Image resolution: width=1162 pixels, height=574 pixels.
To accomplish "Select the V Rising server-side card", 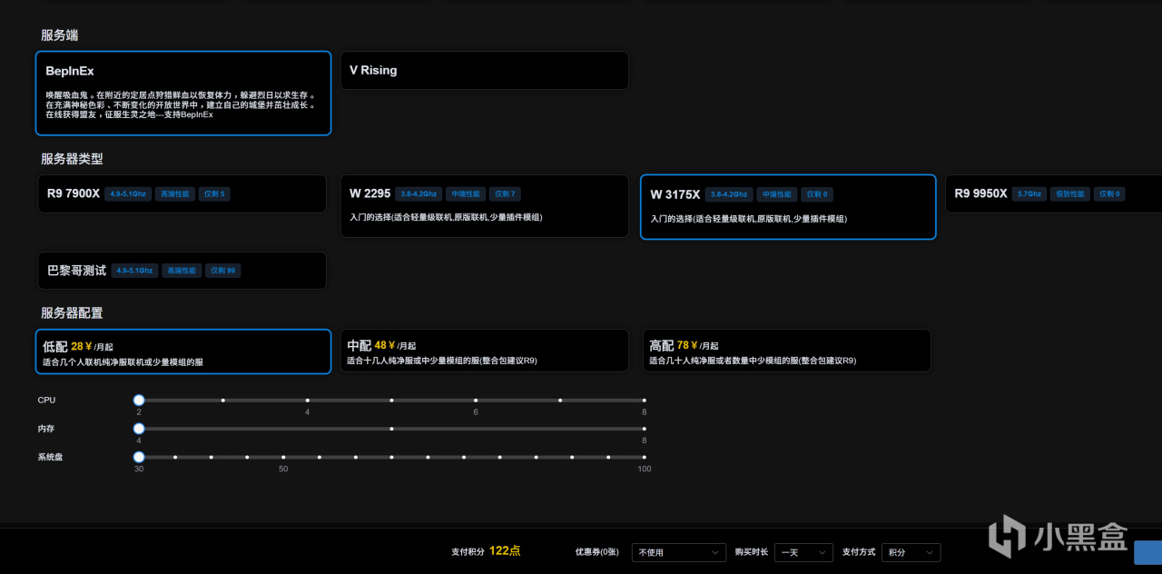I will pyautogui.click(x=485, y=70).
